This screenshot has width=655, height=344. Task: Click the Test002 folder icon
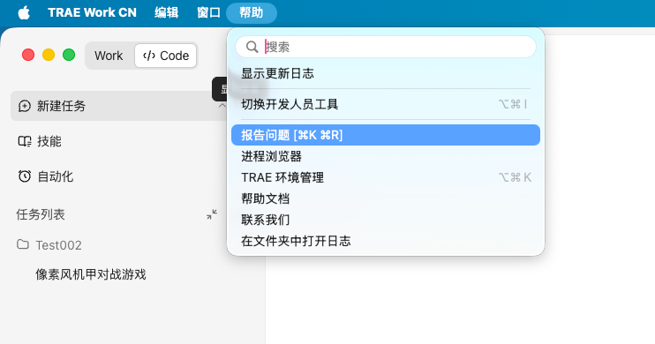click(x=23, y=244)
